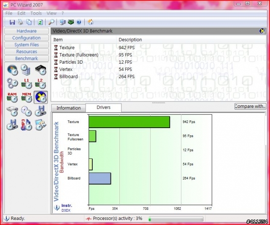Open the CD/DVD drive benchmark icon
This screenshot has width=270, height=225.
(26, 111)
